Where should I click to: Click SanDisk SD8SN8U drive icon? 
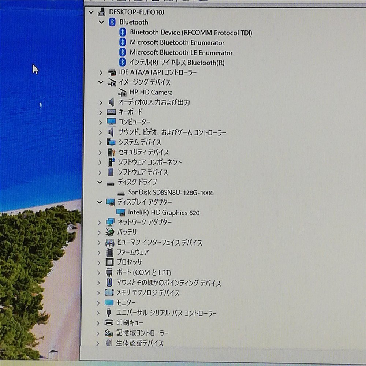pos(121,194)
